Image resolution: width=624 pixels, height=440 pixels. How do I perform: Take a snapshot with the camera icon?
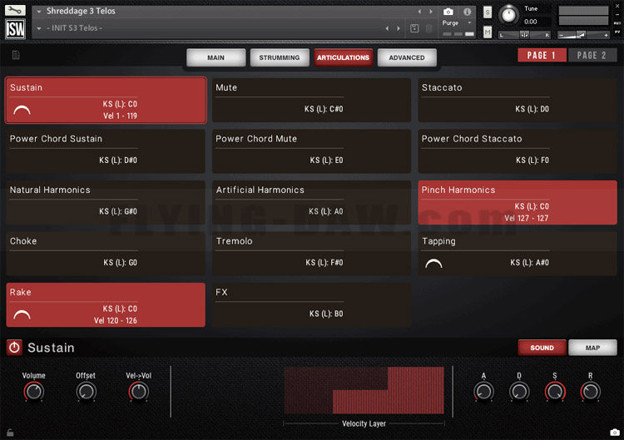pos(448,12)
